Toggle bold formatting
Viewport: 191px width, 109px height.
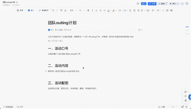pos(88,11)
